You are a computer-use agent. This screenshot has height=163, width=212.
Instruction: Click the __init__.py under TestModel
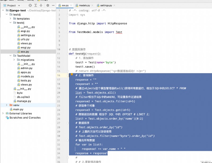[x=28, y=64]
